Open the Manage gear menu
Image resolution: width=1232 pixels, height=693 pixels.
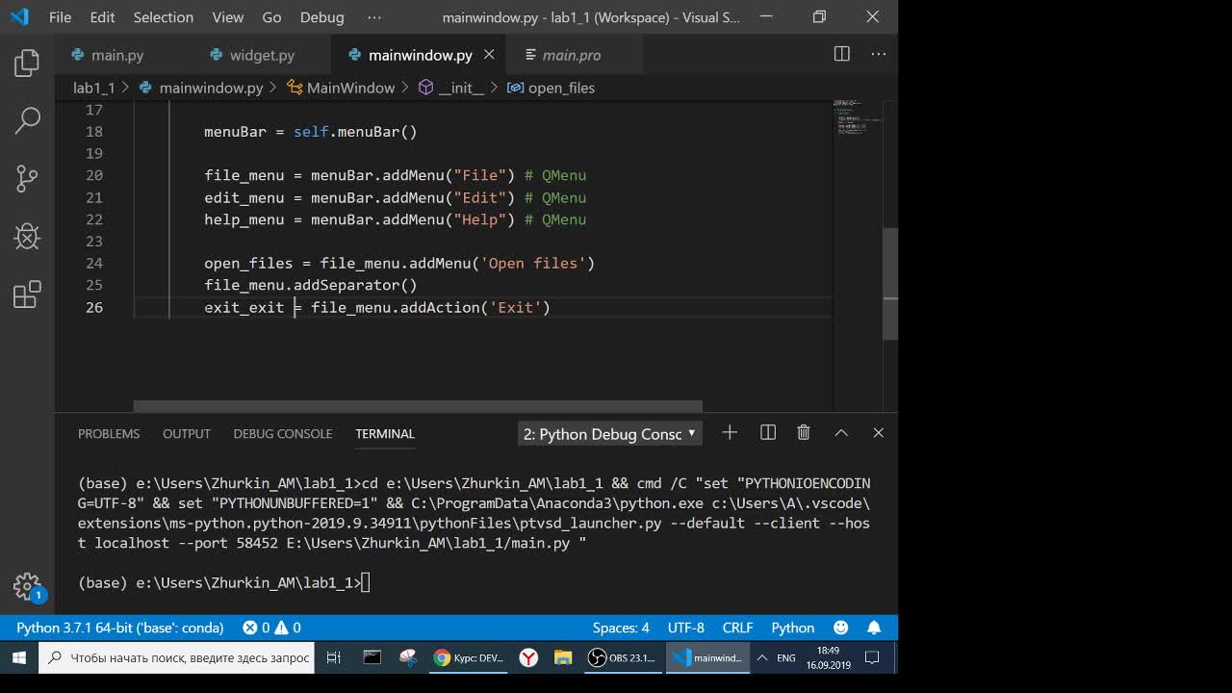click(x=27, y=586)
